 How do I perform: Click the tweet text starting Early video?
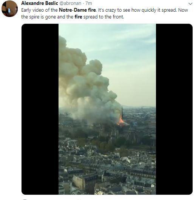pos(105,13)
